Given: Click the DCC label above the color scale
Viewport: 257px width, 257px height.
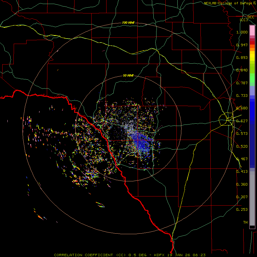Looking at the screenshot, I should [x=251, y=17].
